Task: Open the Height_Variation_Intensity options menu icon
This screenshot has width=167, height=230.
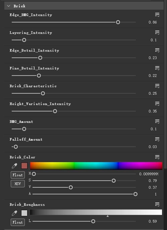Action: [x=157, y=104]
